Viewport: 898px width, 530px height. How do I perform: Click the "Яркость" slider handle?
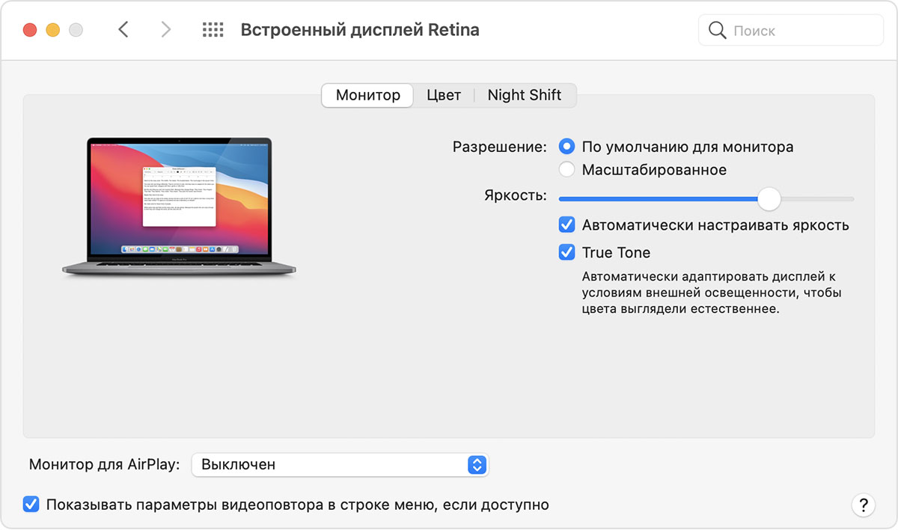point(769,198)
